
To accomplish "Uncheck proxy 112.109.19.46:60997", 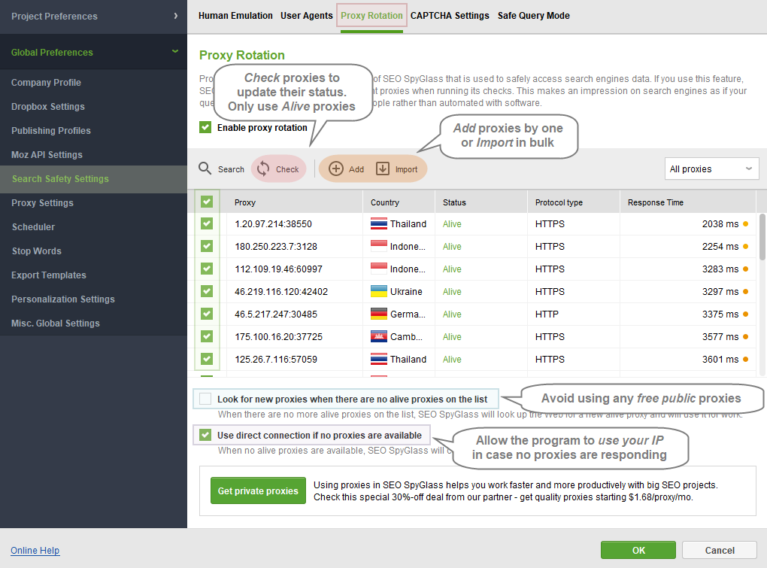I will (207, 269).
